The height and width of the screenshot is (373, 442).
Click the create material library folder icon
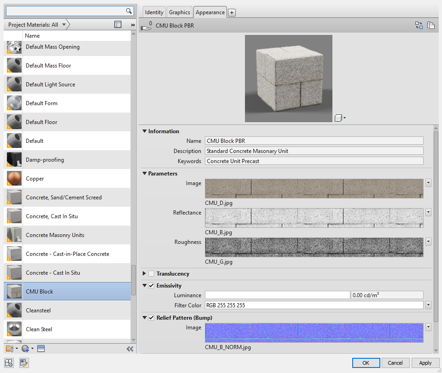coord(9,348)
